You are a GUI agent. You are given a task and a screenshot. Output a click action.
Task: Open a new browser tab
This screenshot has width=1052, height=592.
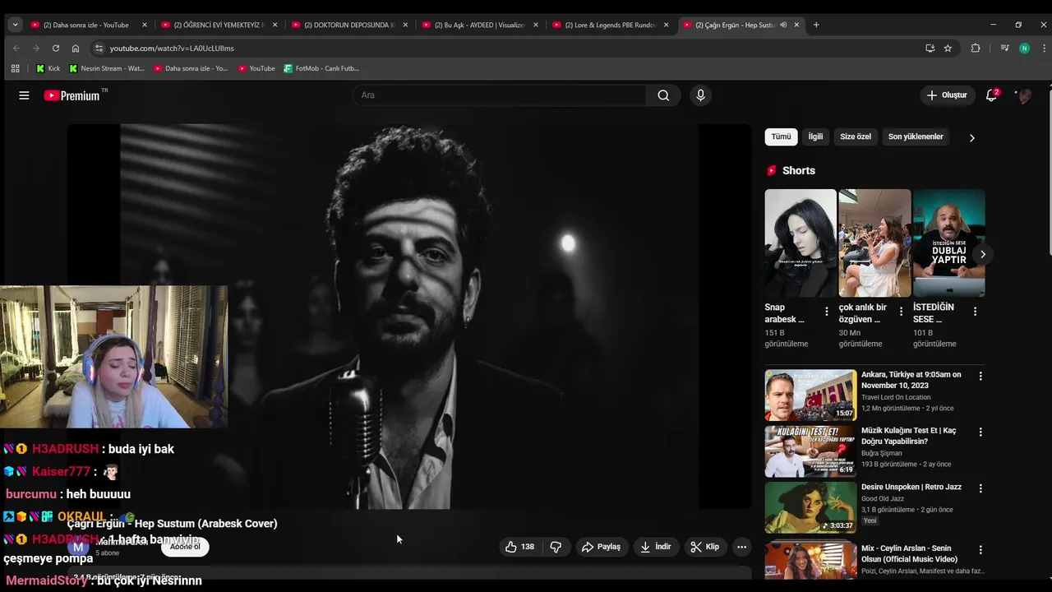[x=816, y=25]
